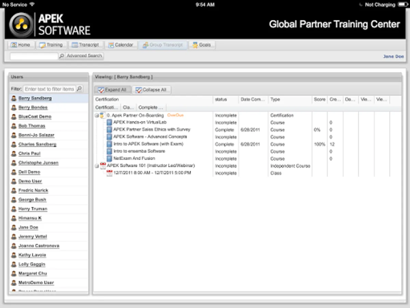Click the Expand All button

click(112, 90)
